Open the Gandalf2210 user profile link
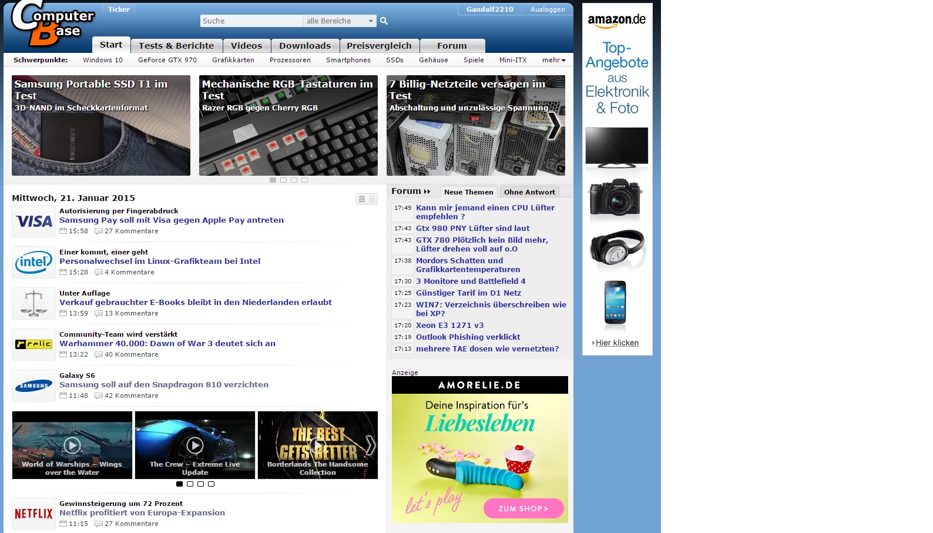The height and width of the screenshot is (533, 933). (490, 9)
